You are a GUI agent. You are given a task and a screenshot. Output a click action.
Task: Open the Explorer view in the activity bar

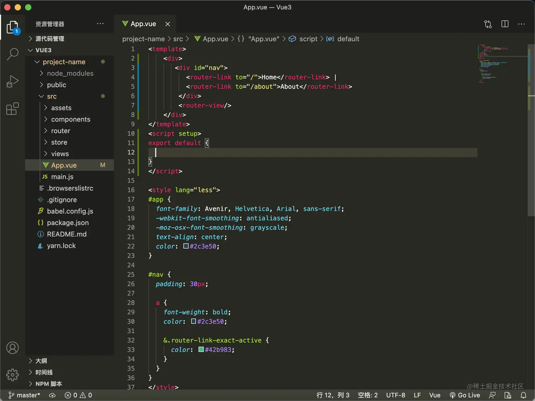click(13, 27)
